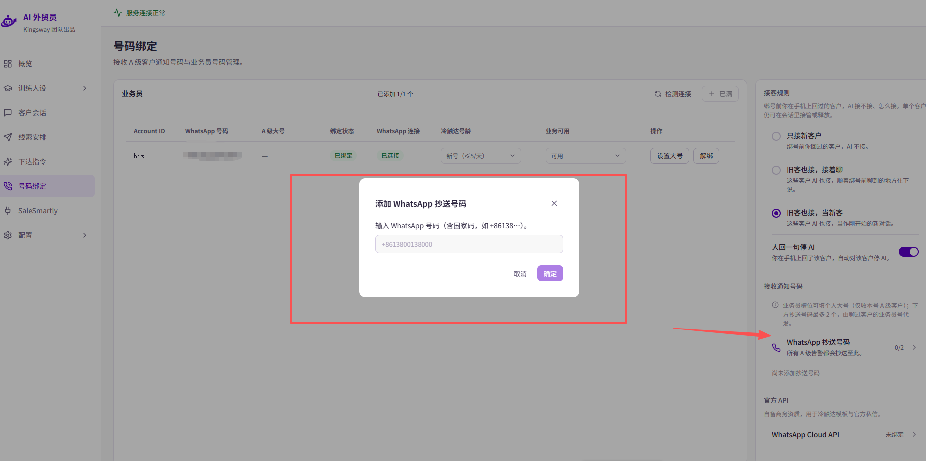
Task: Click the service status pulse icon
Action: coord(118,13)
